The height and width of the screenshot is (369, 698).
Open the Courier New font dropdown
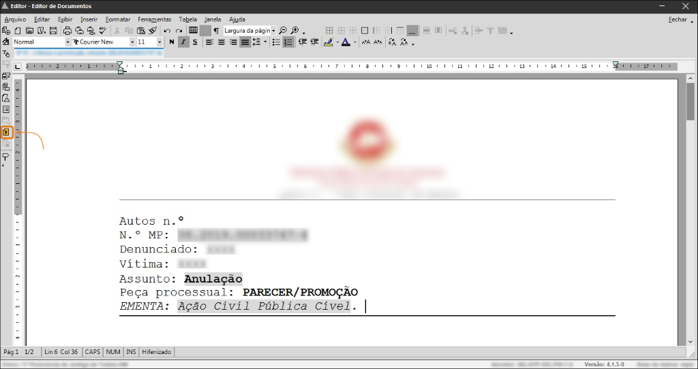coord(132,42)
